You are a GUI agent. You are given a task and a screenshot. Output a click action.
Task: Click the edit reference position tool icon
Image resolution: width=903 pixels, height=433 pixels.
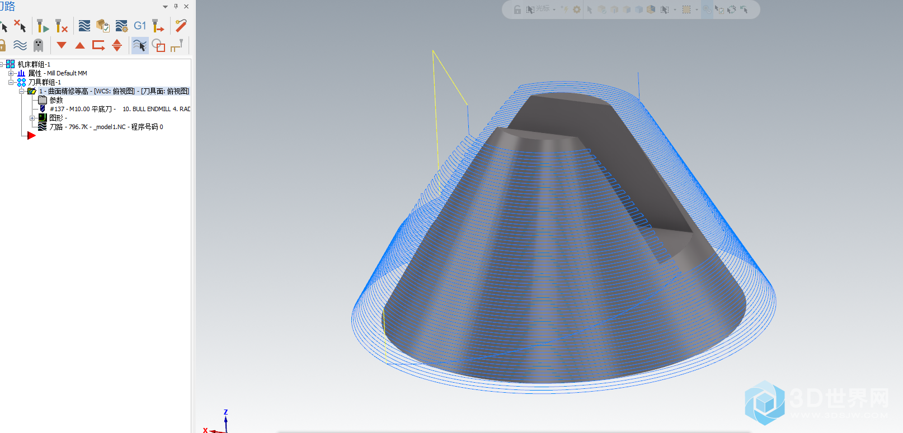click(x=177, y=45)
